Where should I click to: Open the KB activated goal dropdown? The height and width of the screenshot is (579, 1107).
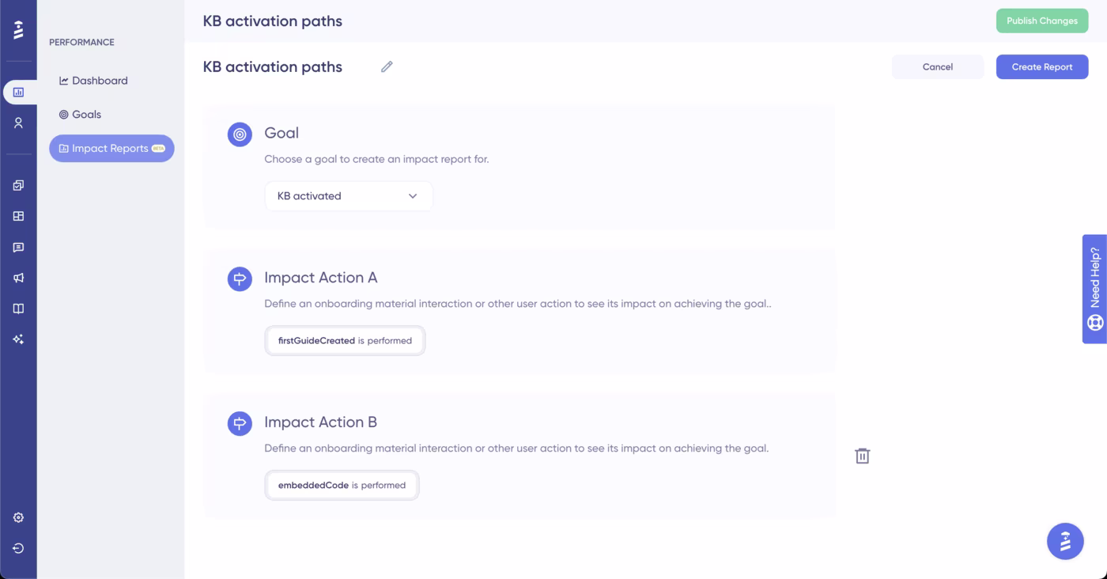[348, 195]
